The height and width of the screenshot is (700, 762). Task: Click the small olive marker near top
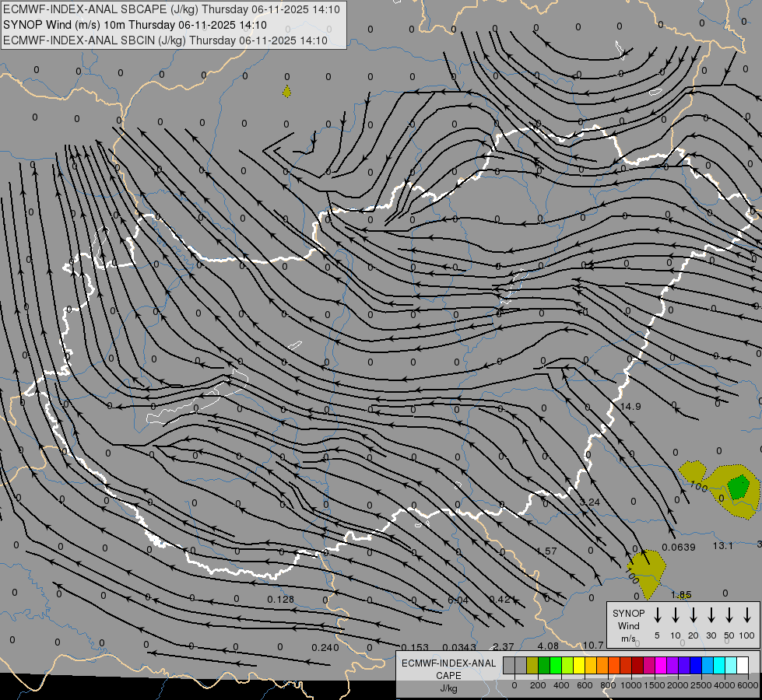(287, 92)
